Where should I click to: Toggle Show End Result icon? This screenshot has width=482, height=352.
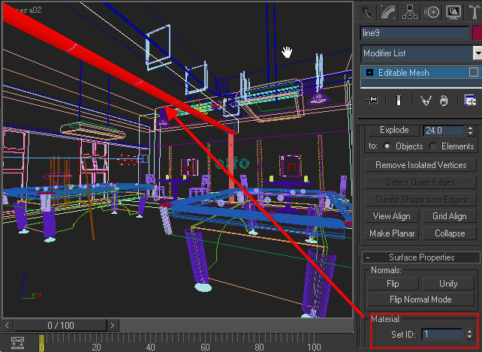[x=399, y=100]
